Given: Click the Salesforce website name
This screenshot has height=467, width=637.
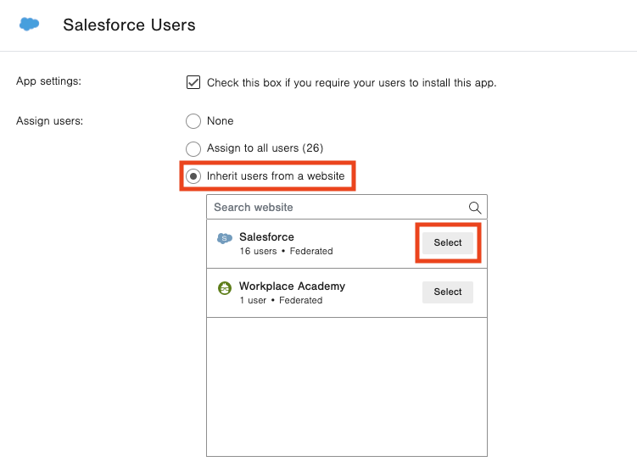Looking at the screenshot, I should click(x=266, y=236).
